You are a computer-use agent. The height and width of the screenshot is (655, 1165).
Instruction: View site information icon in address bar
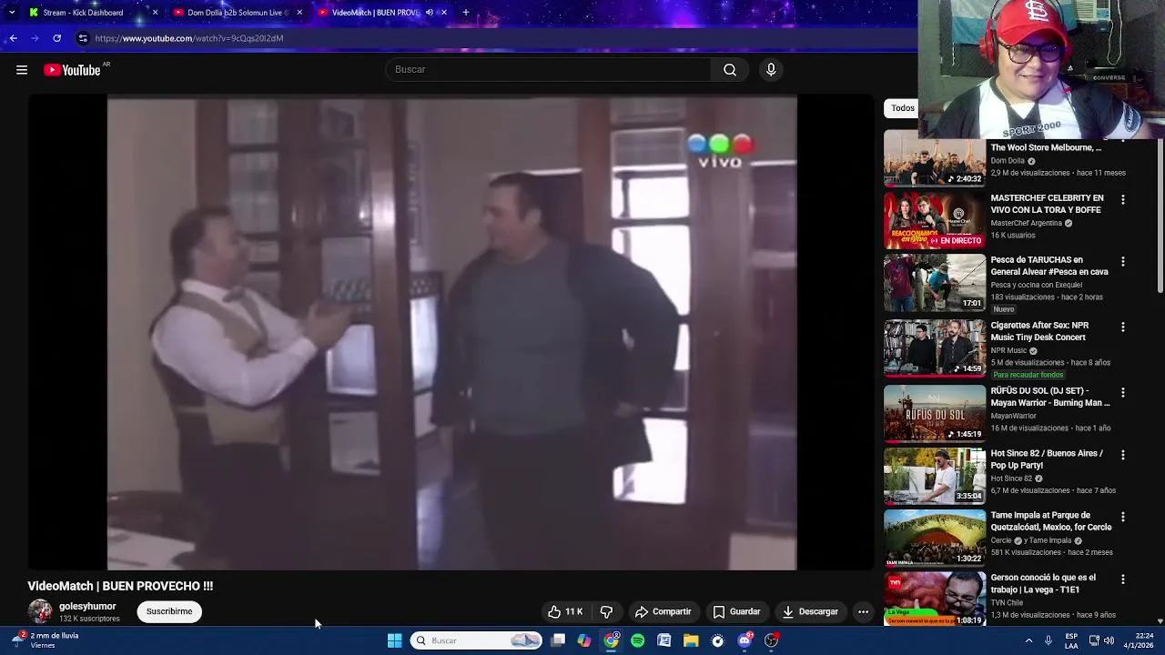click(x=83, y=38)
